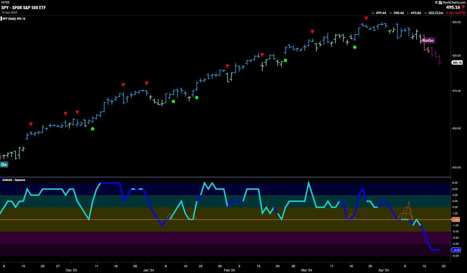
Task: Toggle the blue marker beside GoNoGo - Squeeze title
Action: (x=1, y=180)
